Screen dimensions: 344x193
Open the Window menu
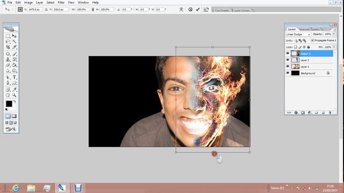pyautogui.click(x=83, y=3)
